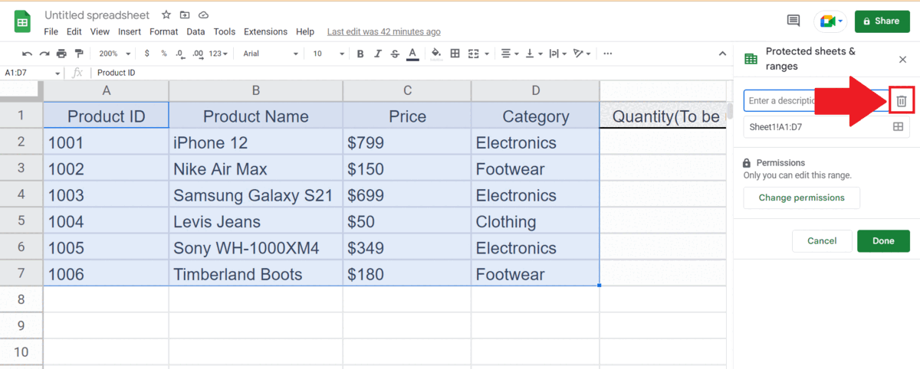Open merge cells dropdown arrow
This screenshot has width=920, height=369.
tap(485, 54)
